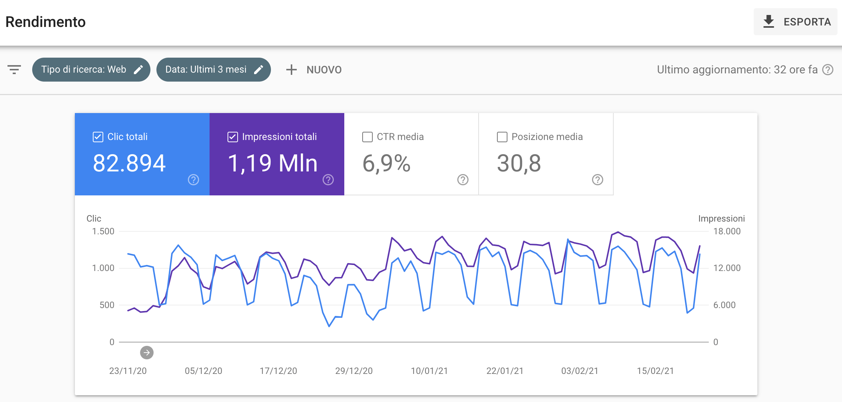Click NUOVO to add a filter
The image size is (842, 402).
point(324,70)
